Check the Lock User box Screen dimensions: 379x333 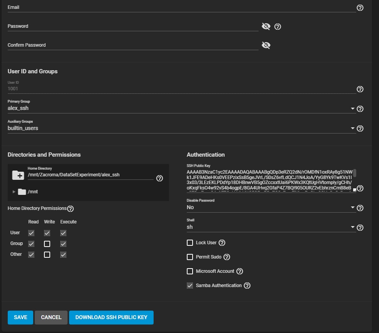[x=190, y=243]
